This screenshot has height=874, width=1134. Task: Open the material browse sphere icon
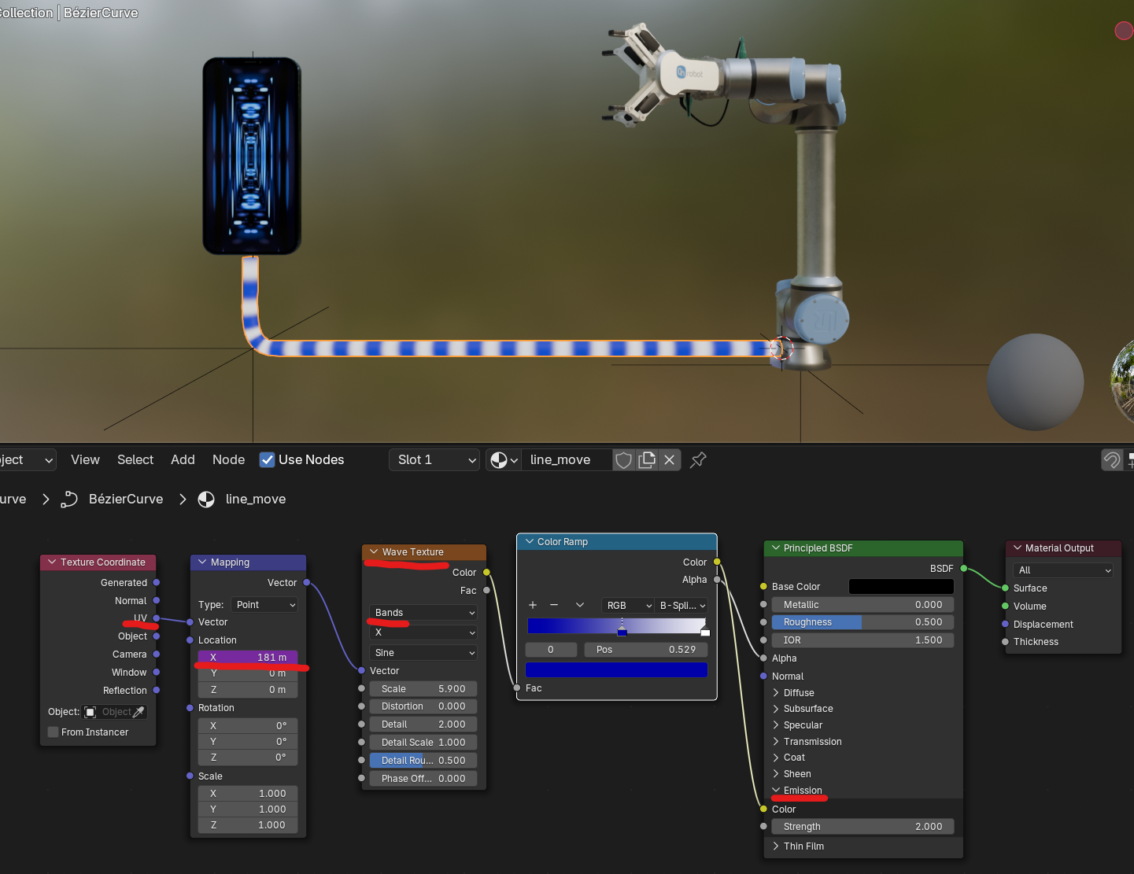(504, 460)
